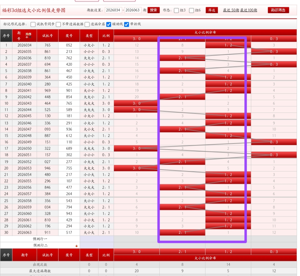Select the 3:0 column header at top
The height and width of the screenshot is (276, 300).
137,39
